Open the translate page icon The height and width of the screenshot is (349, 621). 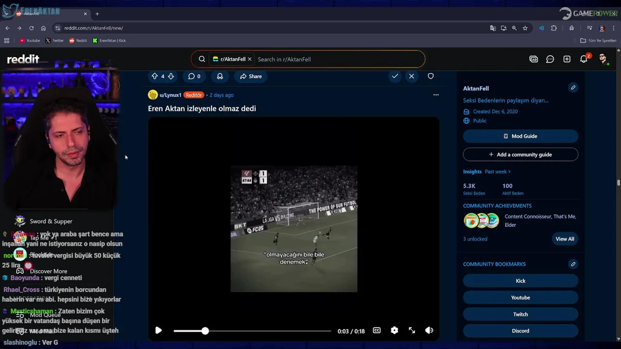(493, 28)
